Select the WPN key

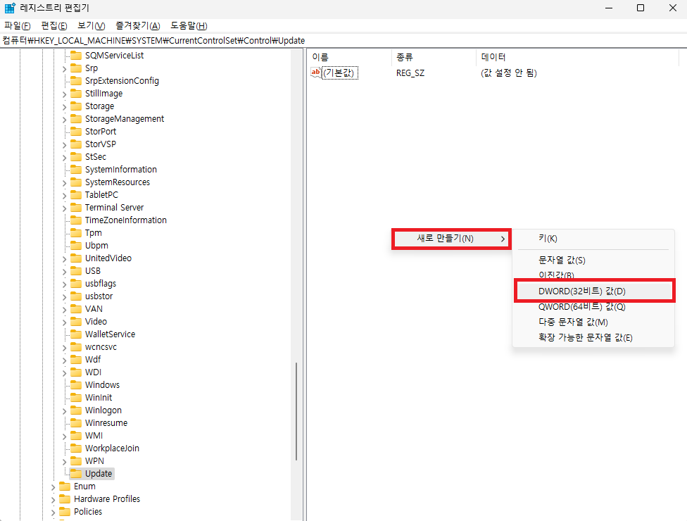pos(94,461)
